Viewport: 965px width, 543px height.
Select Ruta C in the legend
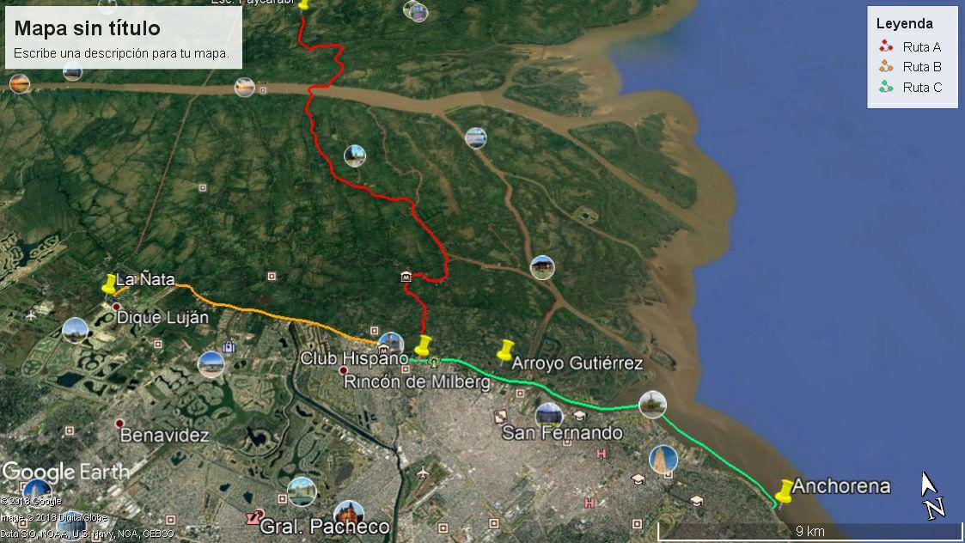(910, 88)
